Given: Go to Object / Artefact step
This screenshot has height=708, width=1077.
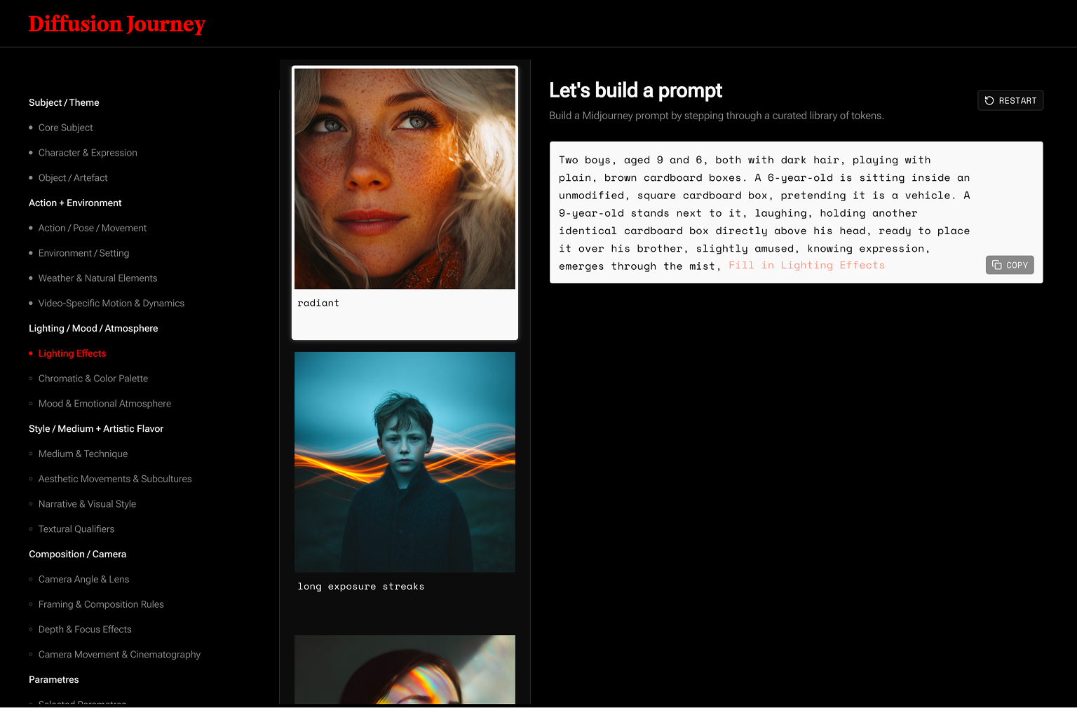Looking at the screenshot, I should 73,178.
